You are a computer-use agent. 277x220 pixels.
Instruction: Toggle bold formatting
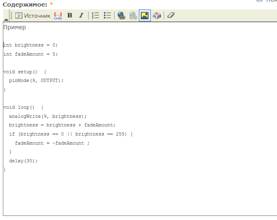[70, 16]
